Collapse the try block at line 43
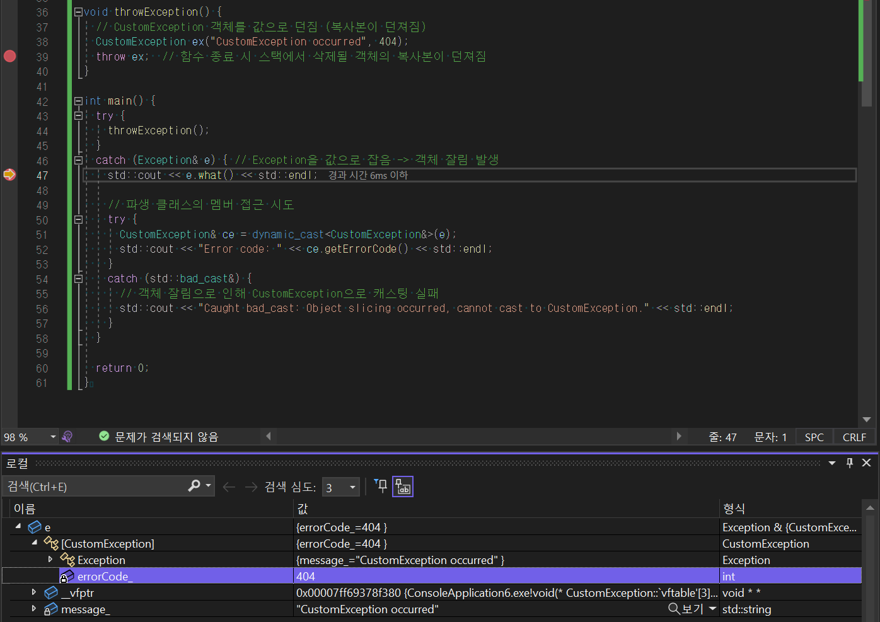 click(78, 116)
